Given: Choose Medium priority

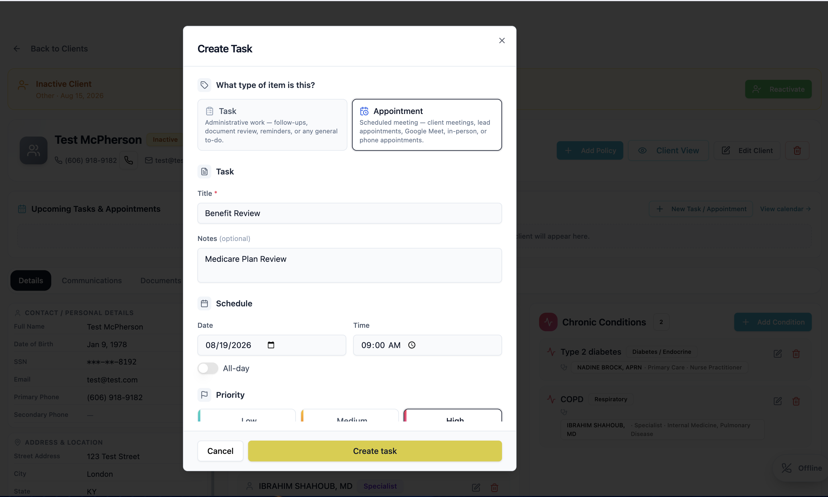Looking at the screenshot, I should [349, 415].
